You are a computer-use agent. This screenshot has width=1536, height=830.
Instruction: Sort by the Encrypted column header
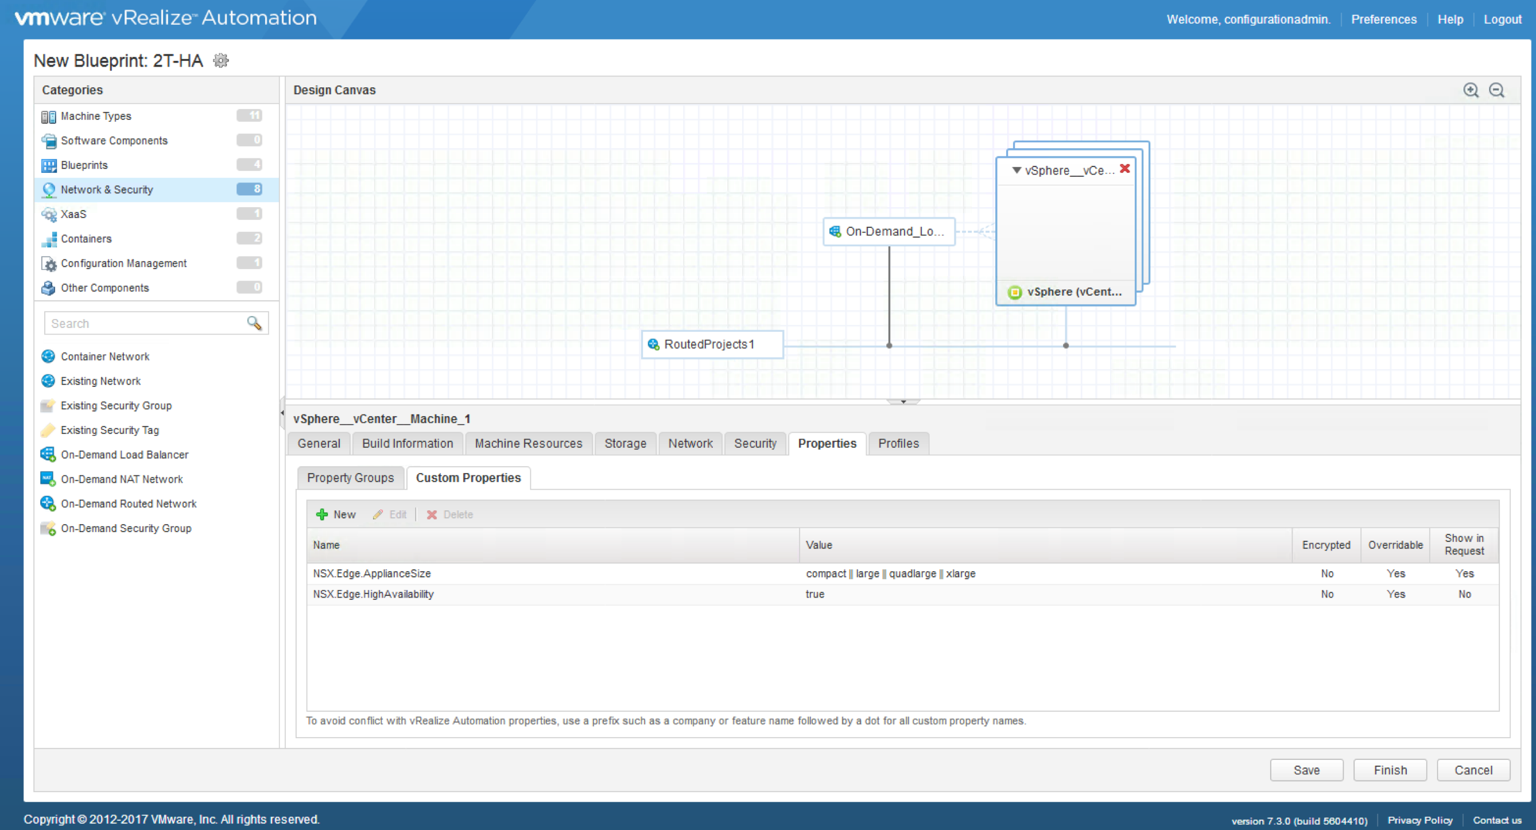(1326, 545)
